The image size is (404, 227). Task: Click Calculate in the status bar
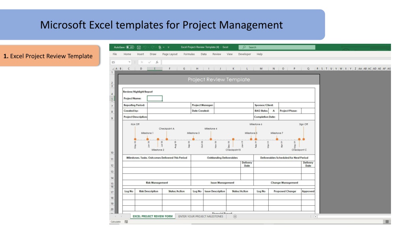[116, 222]
